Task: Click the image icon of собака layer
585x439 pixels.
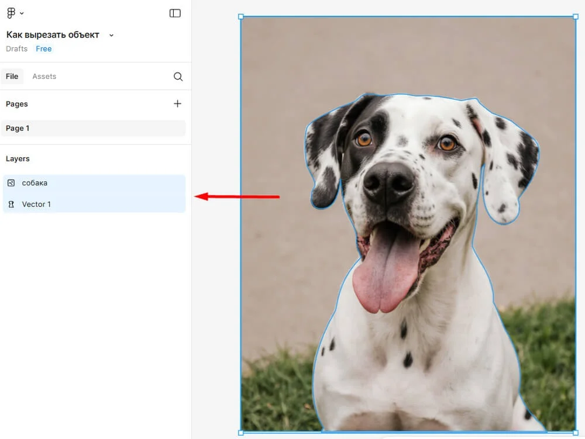Action: pyautogui.click(x=11, y=183)
